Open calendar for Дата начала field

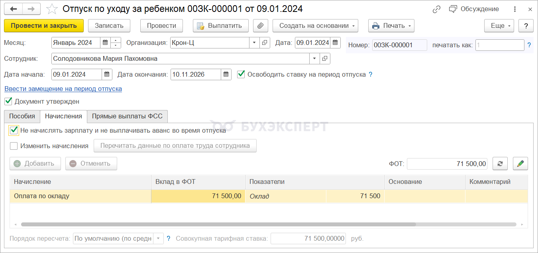coord(107,74)
